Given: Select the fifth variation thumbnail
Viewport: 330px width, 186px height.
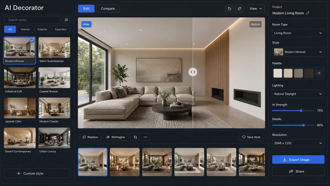Looking at the screenshot, I should tap(221, 162).
